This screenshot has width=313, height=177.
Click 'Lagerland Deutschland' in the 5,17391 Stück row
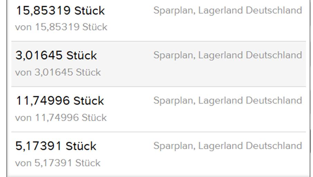point(250,146)
